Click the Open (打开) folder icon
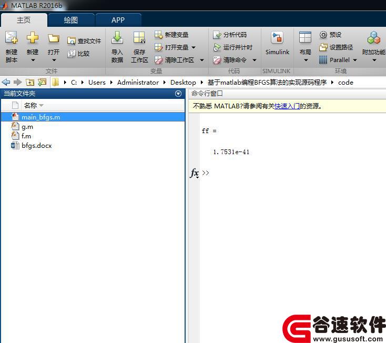Image resolution: width=386 pixels, height=343 pixels. click(54, 38)
